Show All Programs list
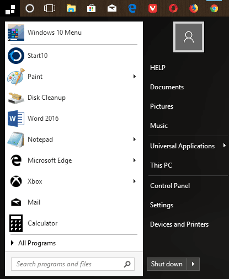 click(x=37, y=243)
